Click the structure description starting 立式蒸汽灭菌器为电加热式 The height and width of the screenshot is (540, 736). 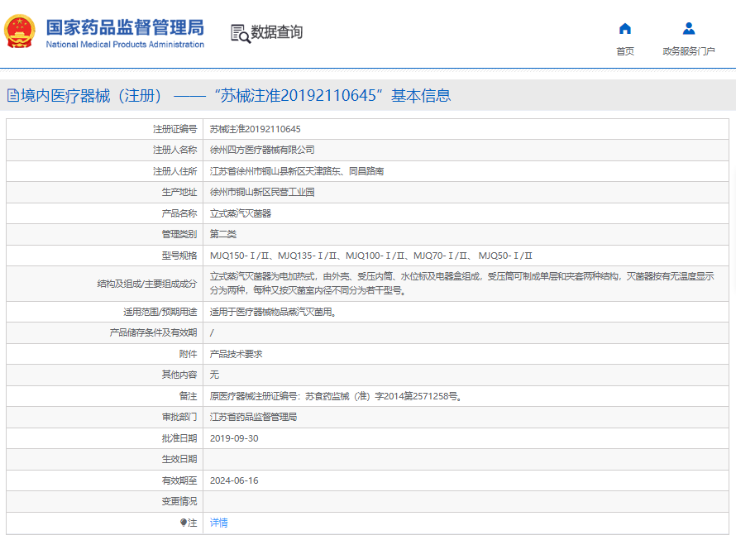pyautogui.click(x=462, y=284)
